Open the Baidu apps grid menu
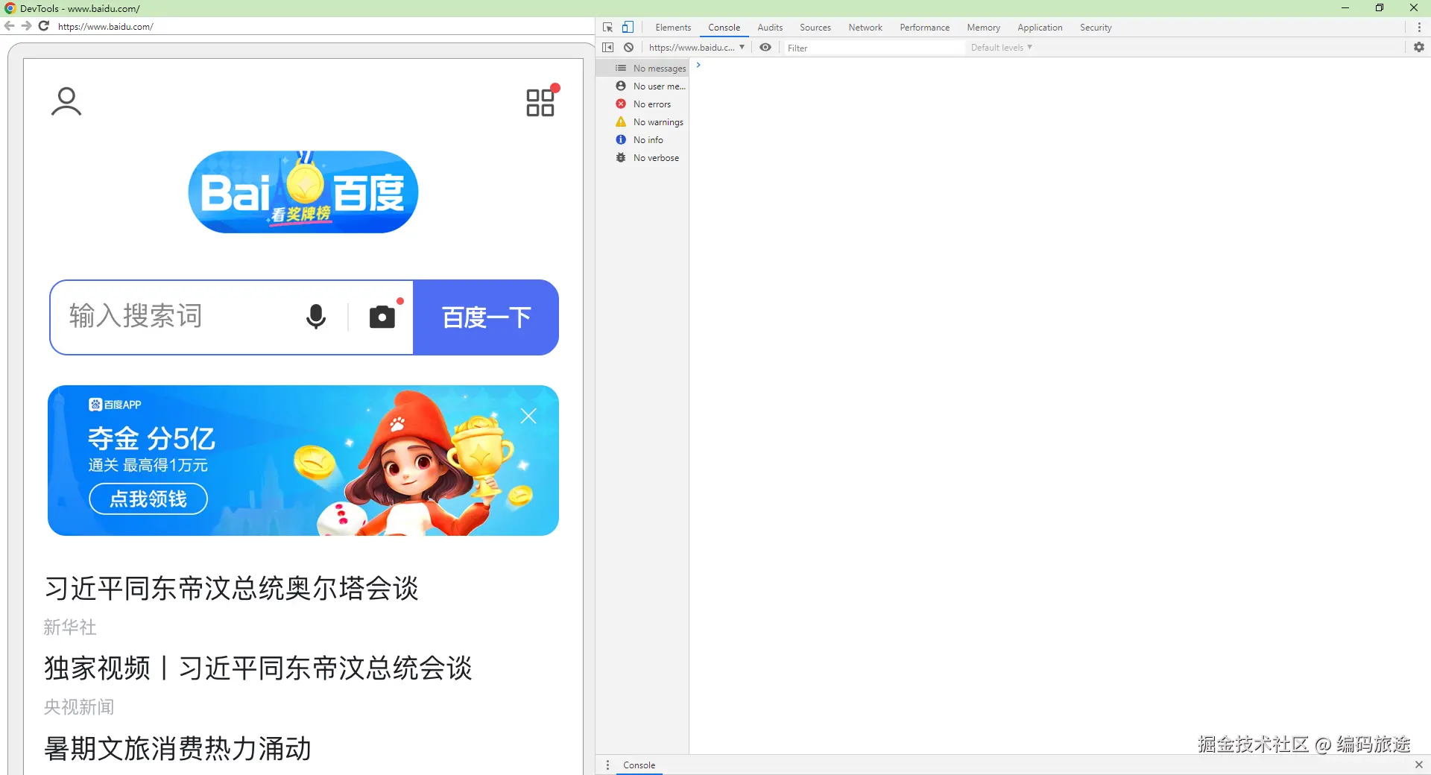The width and height of the screenshot is (1431, 775). (x=541, y=101)
